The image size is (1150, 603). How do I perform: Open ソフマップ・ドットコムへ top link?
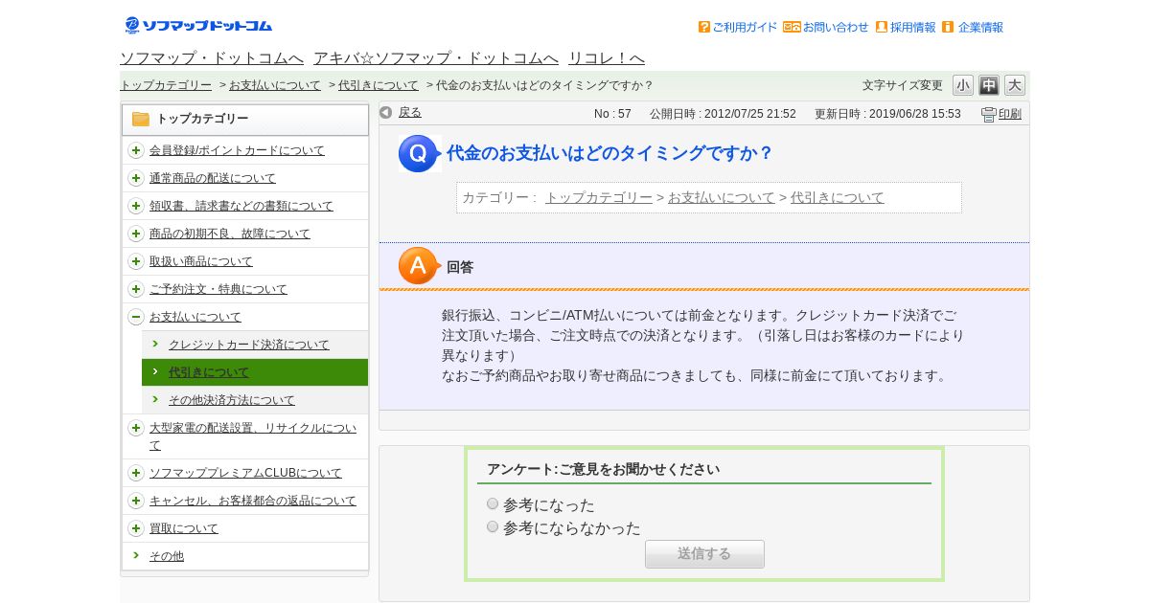[212, 57]
